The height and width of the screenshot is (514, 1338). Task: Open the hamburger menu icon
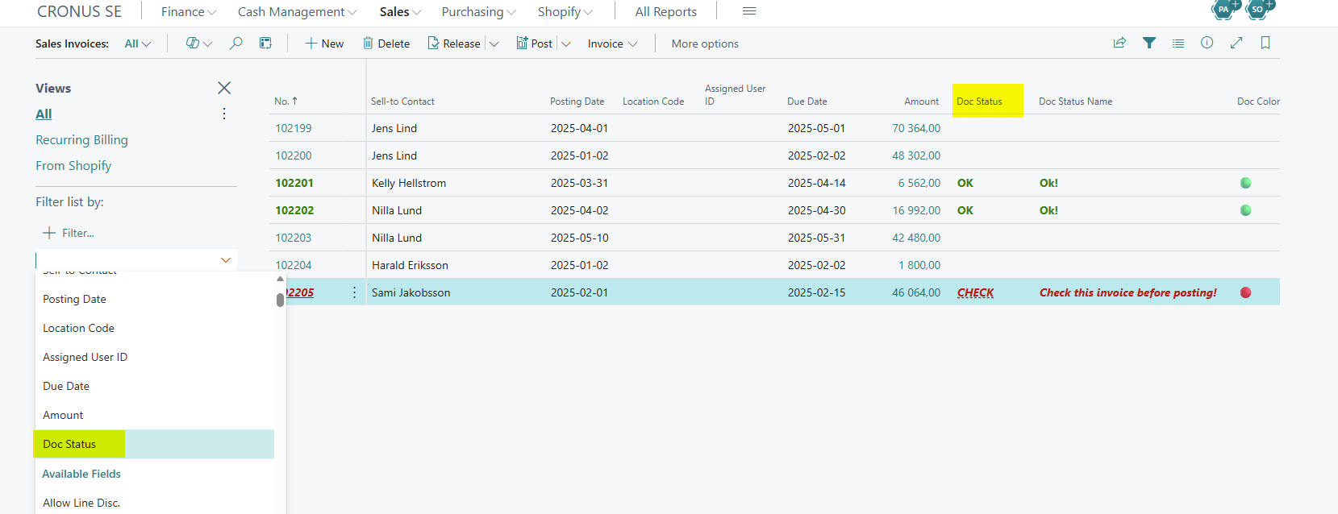click(x=749, y=11)
